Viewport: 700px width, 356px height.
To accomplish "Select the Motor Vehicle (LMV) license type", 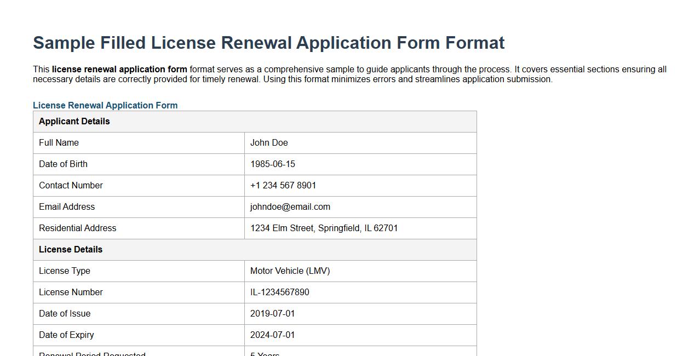I will (290, 271).
